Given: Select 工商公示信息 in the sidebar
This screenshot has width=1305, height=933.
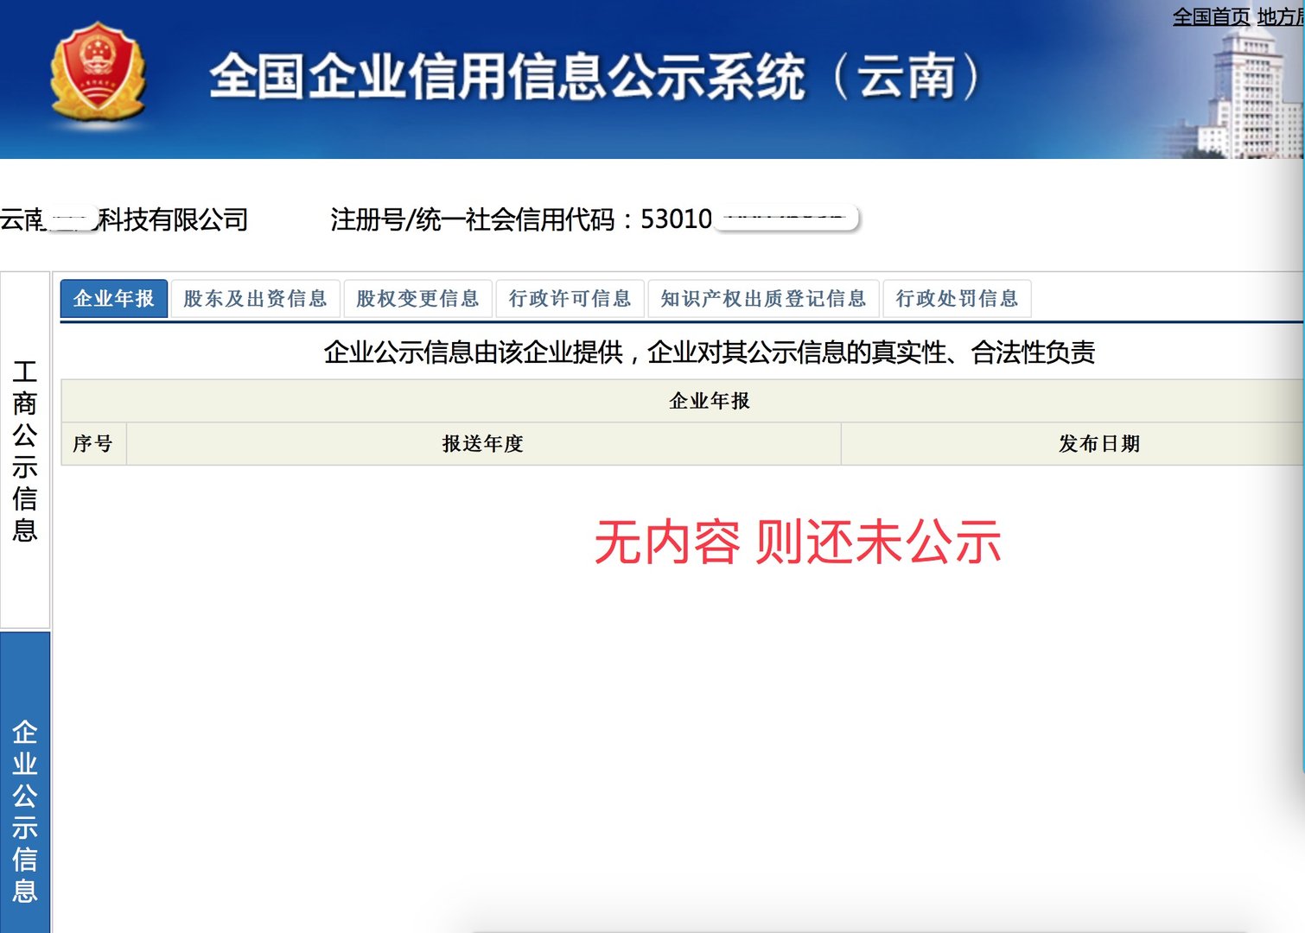Looking at the screenshot, I should click(25, 449).
